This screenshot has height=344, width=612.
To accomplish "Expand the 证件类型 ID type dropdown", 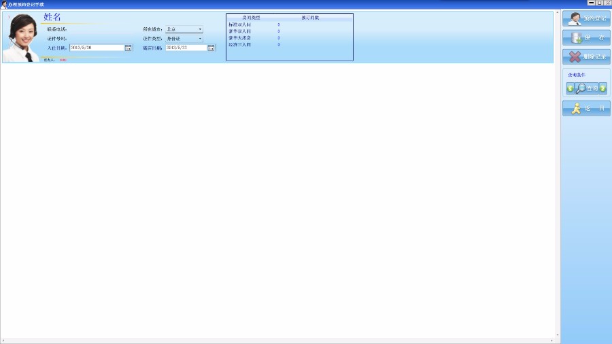I will [x=200, y=39].
